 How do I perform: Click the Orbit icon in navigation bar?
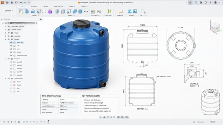(x=101, y=117)
